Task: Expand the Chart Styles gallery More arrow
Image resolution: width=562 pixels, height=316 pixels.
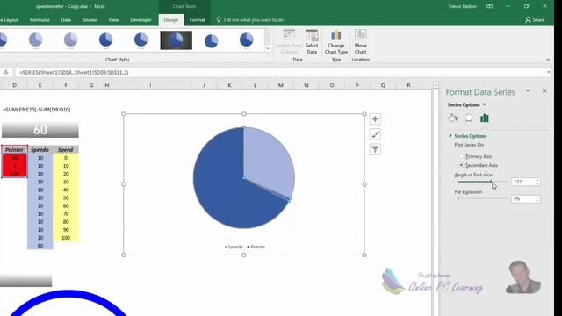Action: tap(267, 48)
